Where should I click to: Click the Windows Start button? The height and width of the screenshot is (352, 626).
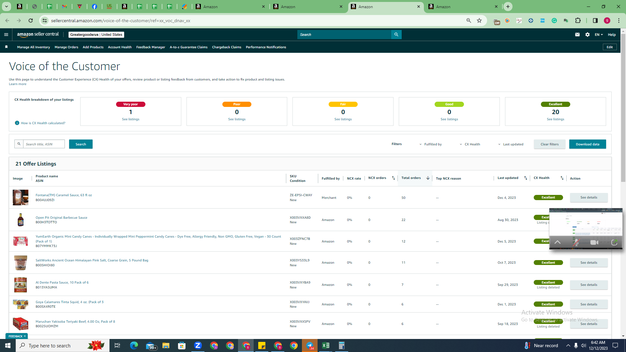[x=8, y=345]
